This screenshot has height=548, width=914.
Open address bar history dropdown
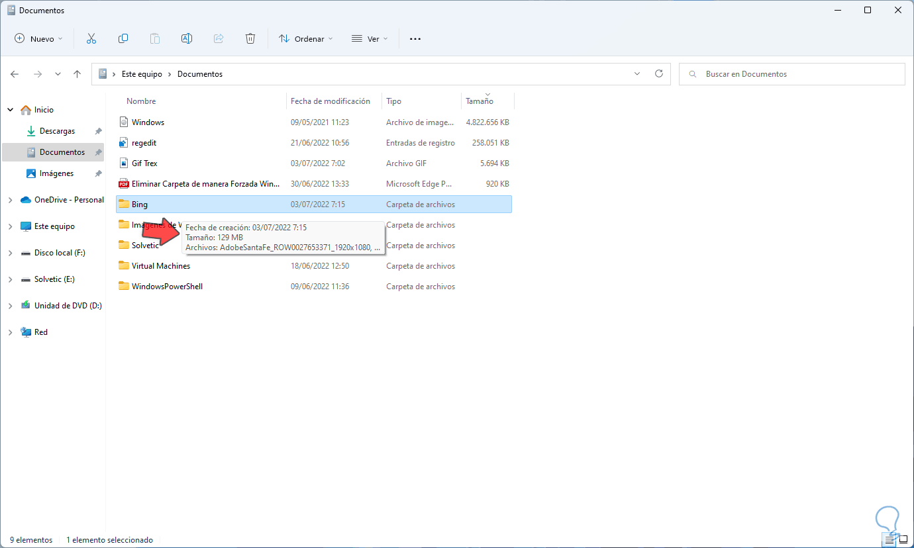[637, 74]
